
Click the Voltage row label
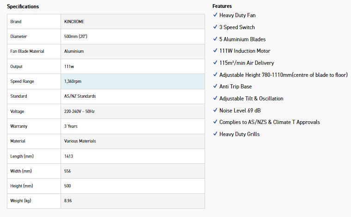pos(18,112)
